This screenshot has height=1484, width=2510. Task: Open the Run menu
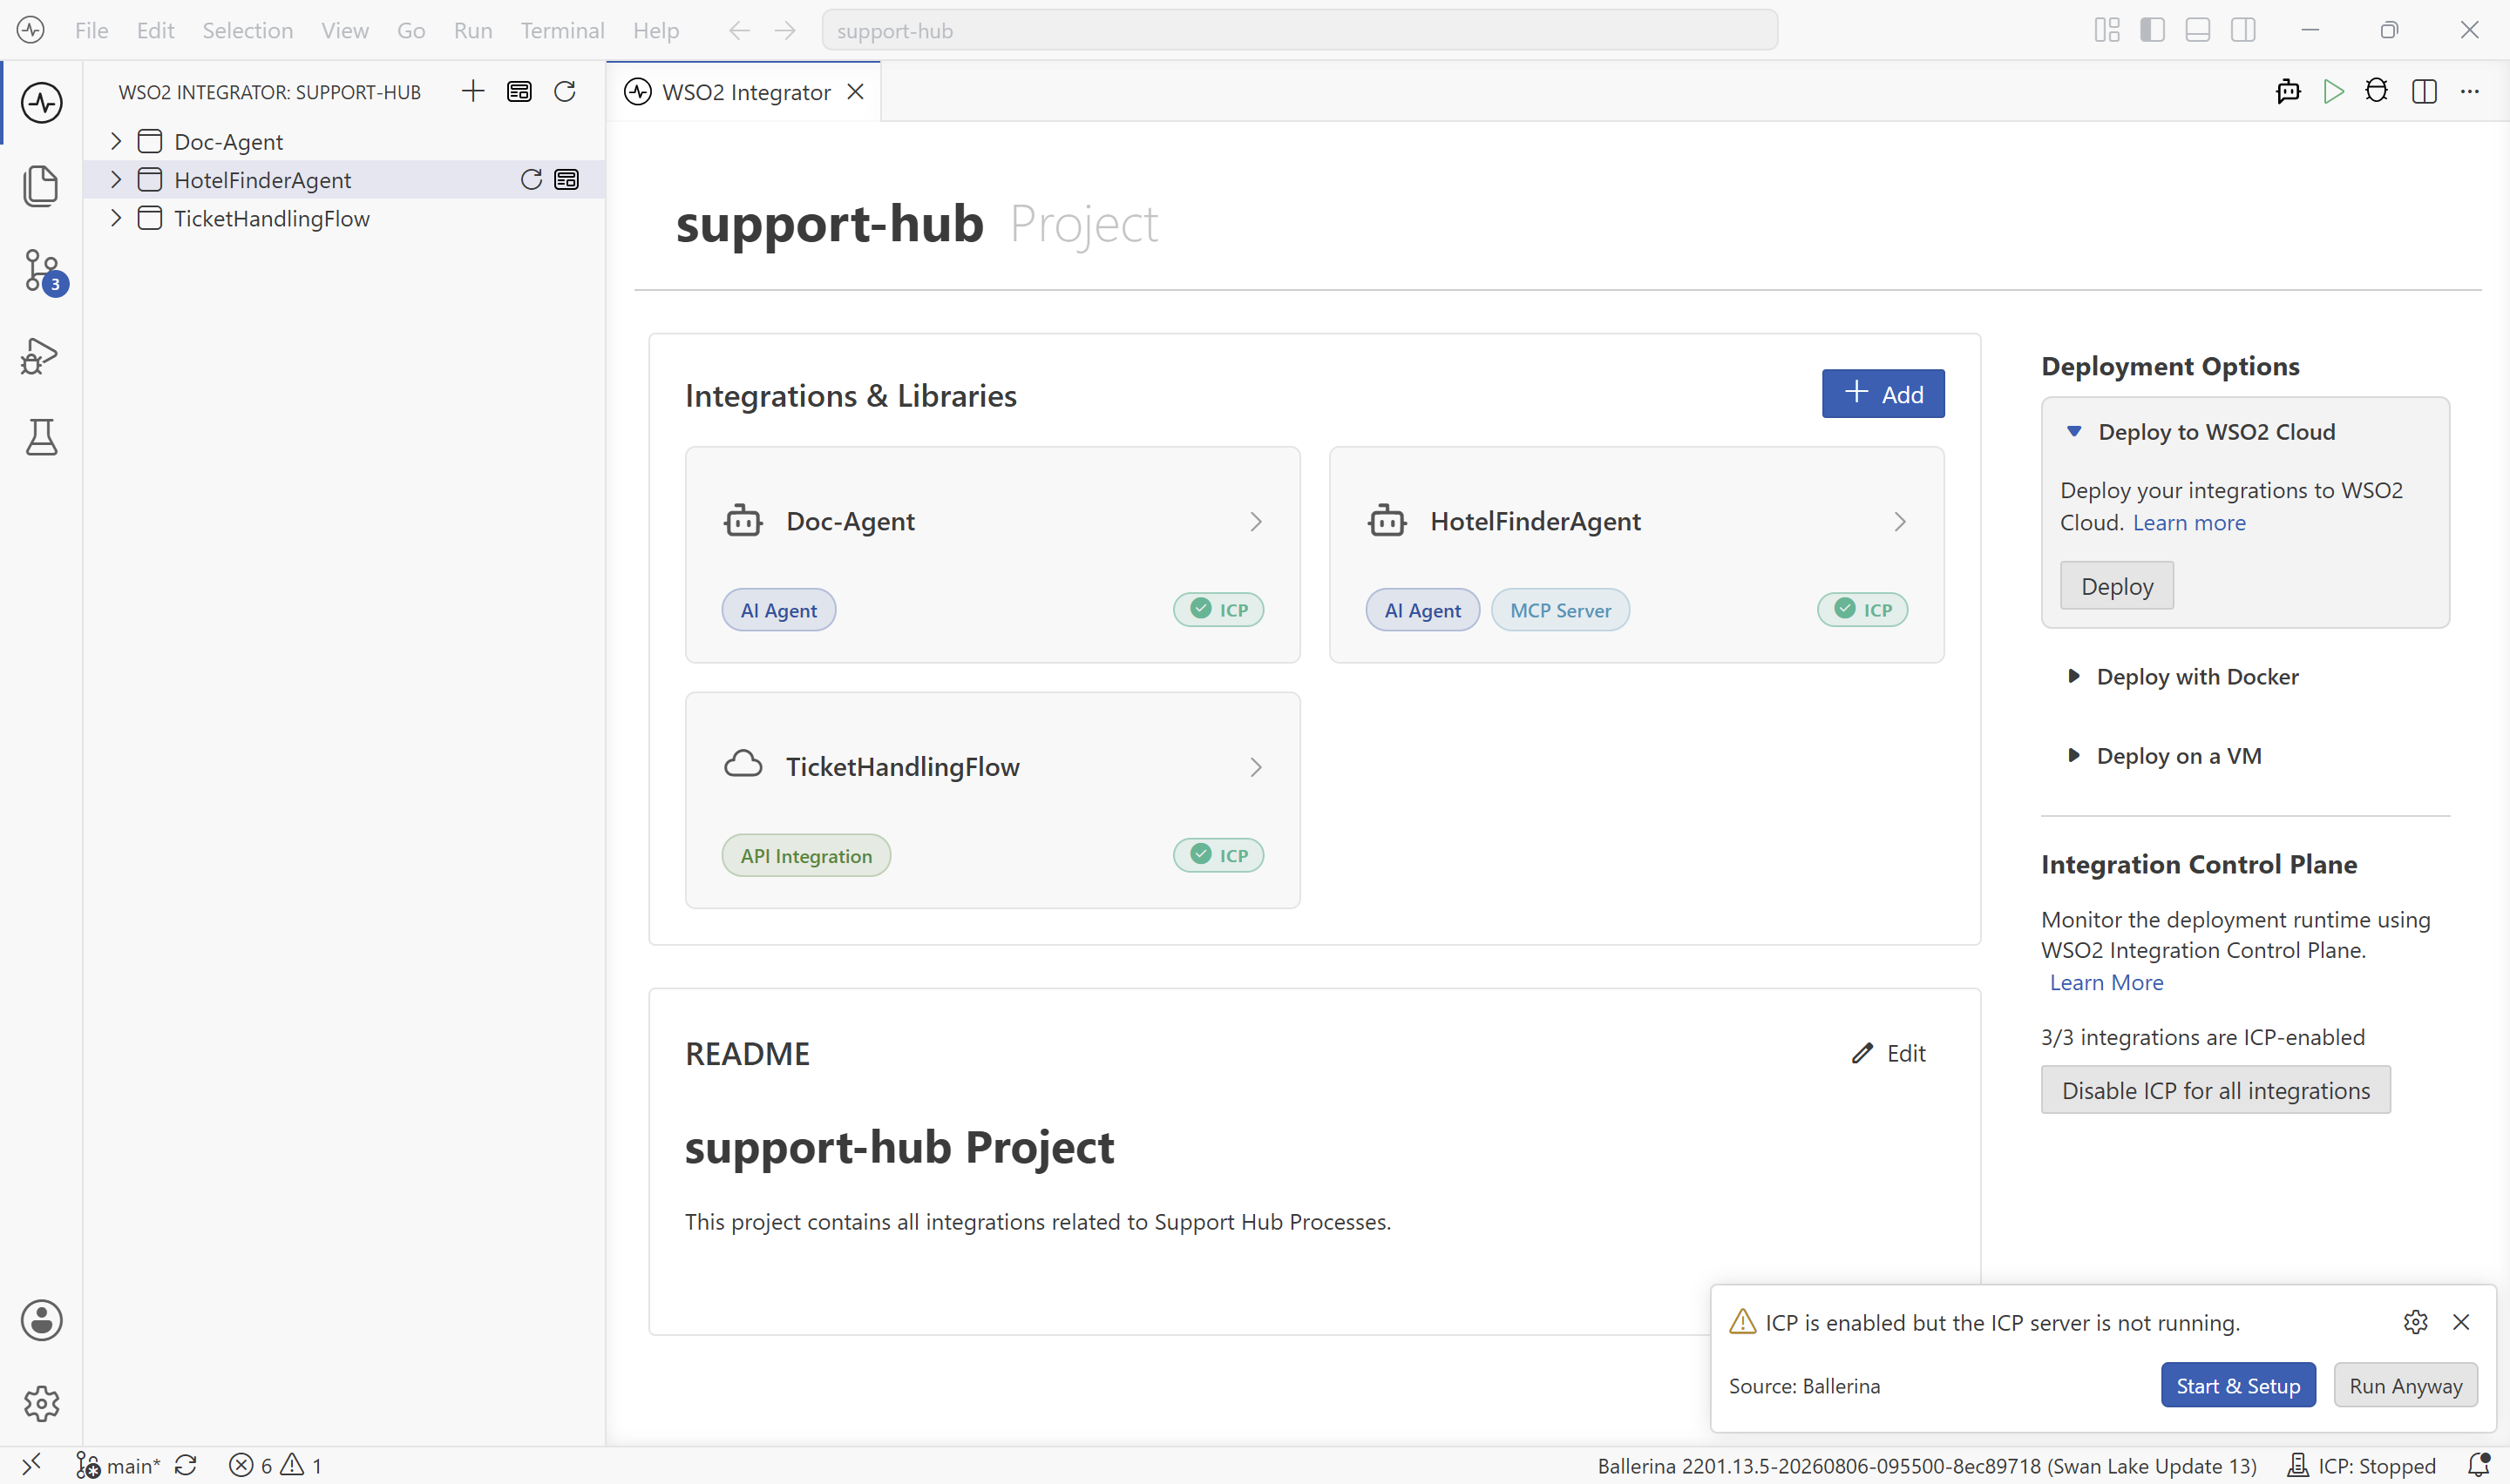tap(472, 30)
